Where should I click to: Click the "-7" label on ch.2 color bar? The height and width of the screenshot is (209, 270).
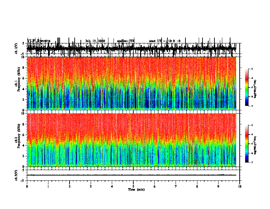252,162
